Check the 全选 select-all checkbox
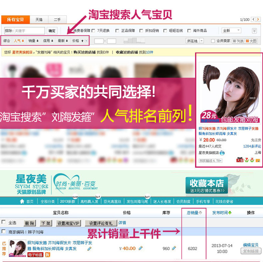Image resolution: width=263 pixels, height=262 pixels. coord(3,222)
